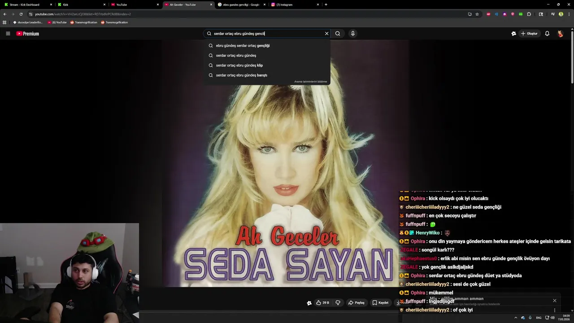574x323 pixels.
Task: Open the taskbar volume control
Action: pyautogui.click(x=553, y=318)
